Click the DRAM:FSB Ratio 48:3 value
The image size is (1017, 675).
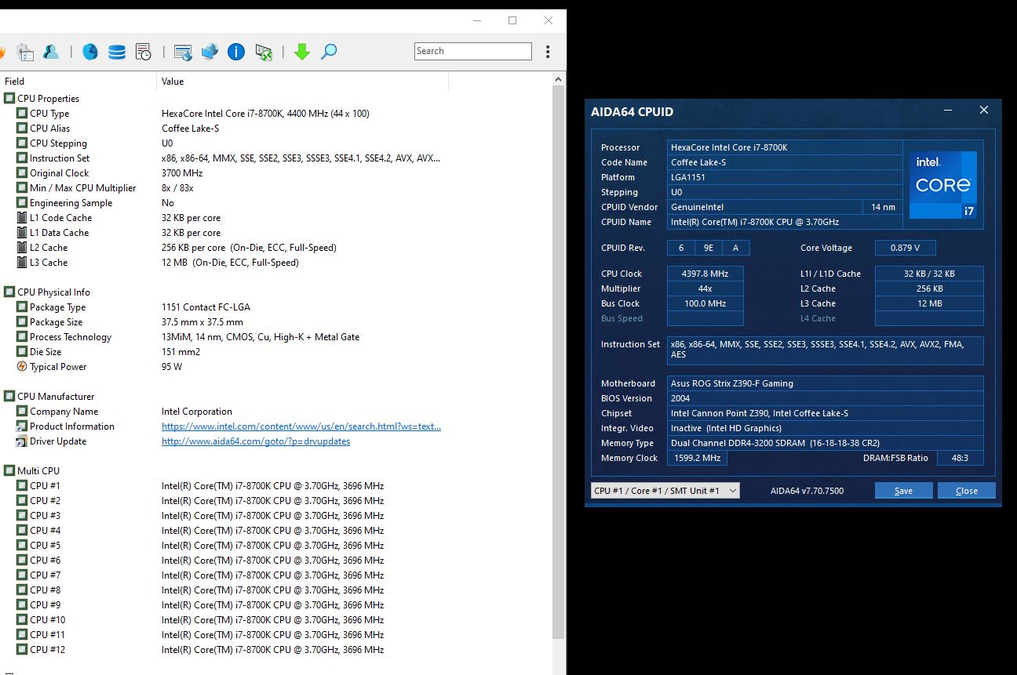pyautogui.click(x=960, y=458)
